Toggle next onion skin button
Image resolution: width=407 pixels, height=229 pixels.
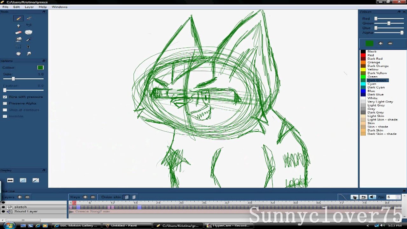pyautogui.click(x=134, y=197)
